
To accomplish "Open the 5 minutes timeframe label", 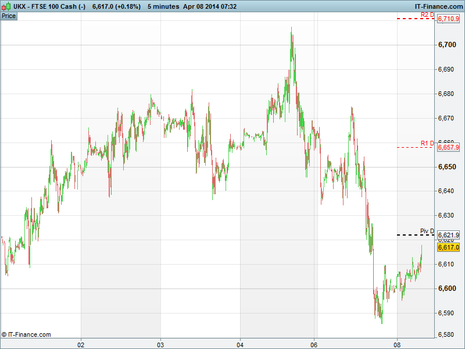I will click(x=164, y=6).
